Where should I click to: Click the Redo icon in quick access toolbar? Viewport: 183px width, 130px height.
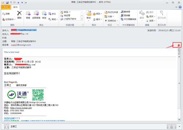14,2
